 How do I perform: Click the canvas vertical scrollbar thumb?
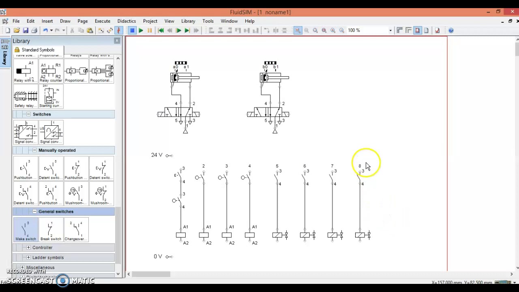tap(517, 49)
